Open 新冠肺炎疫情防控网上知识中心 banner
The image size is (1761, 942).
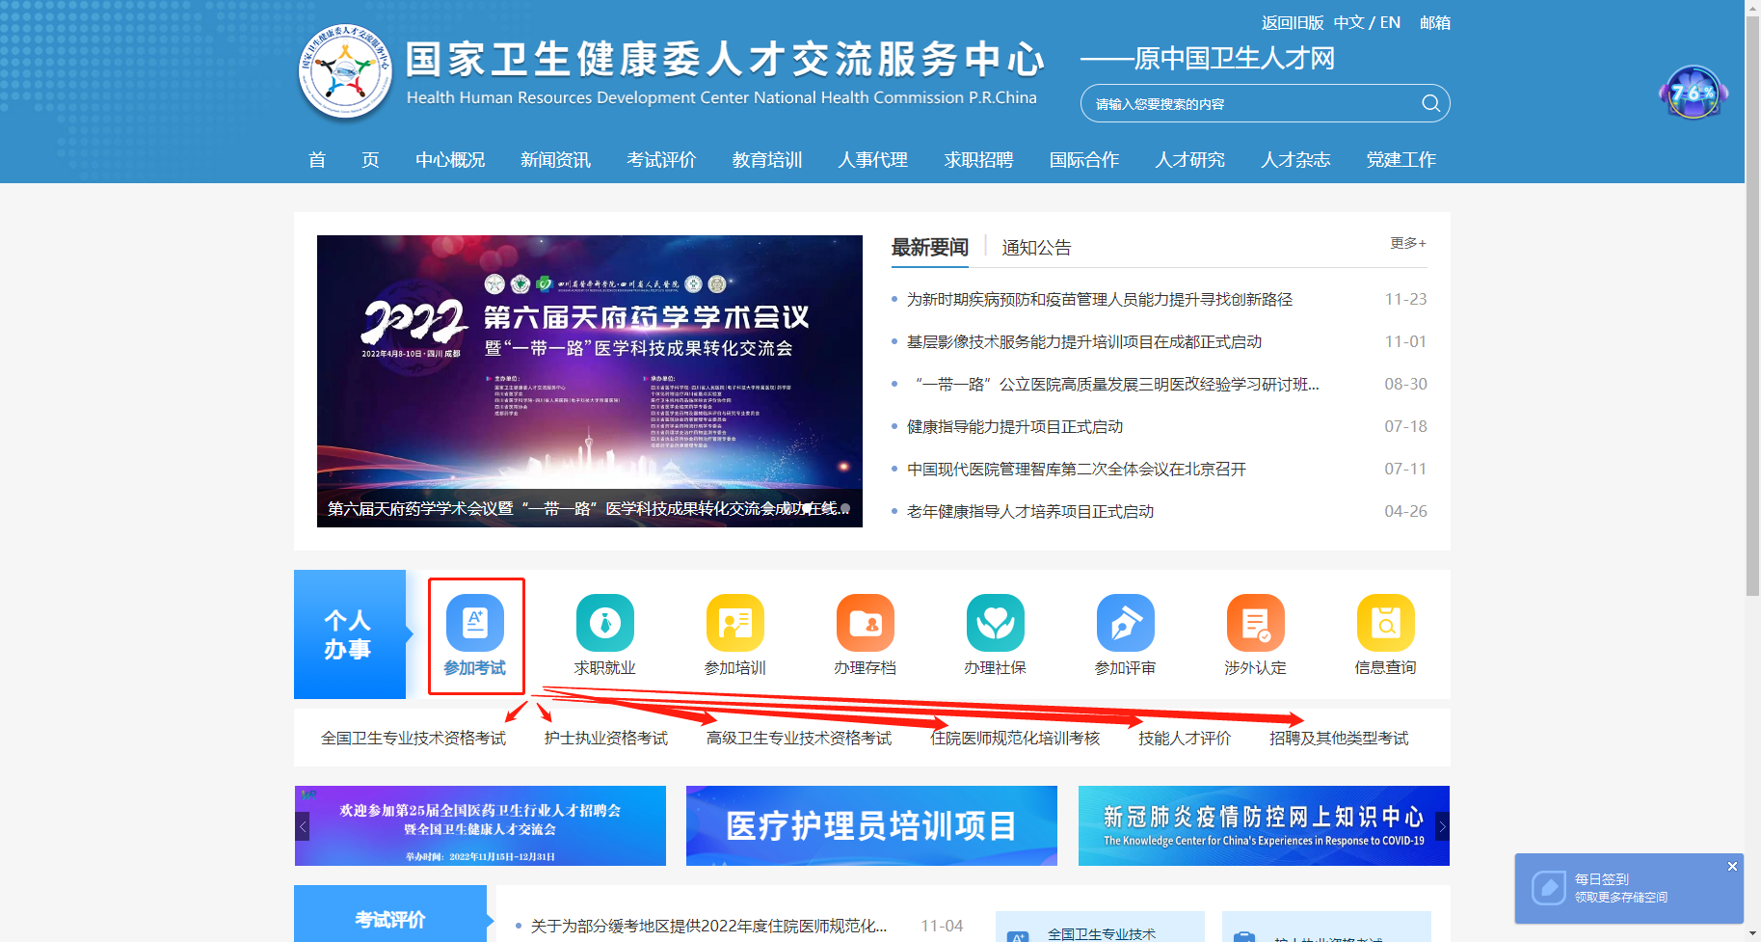[1264, 826]
